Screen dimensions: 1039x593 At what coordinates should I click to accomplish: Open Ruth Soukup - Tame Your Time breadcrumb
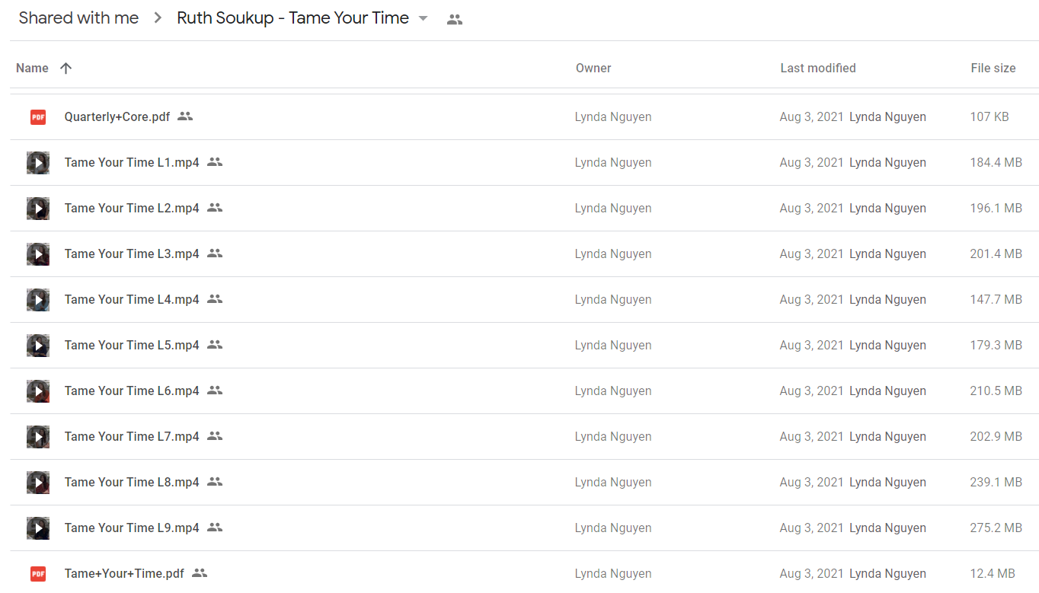(x=293, y=18)
